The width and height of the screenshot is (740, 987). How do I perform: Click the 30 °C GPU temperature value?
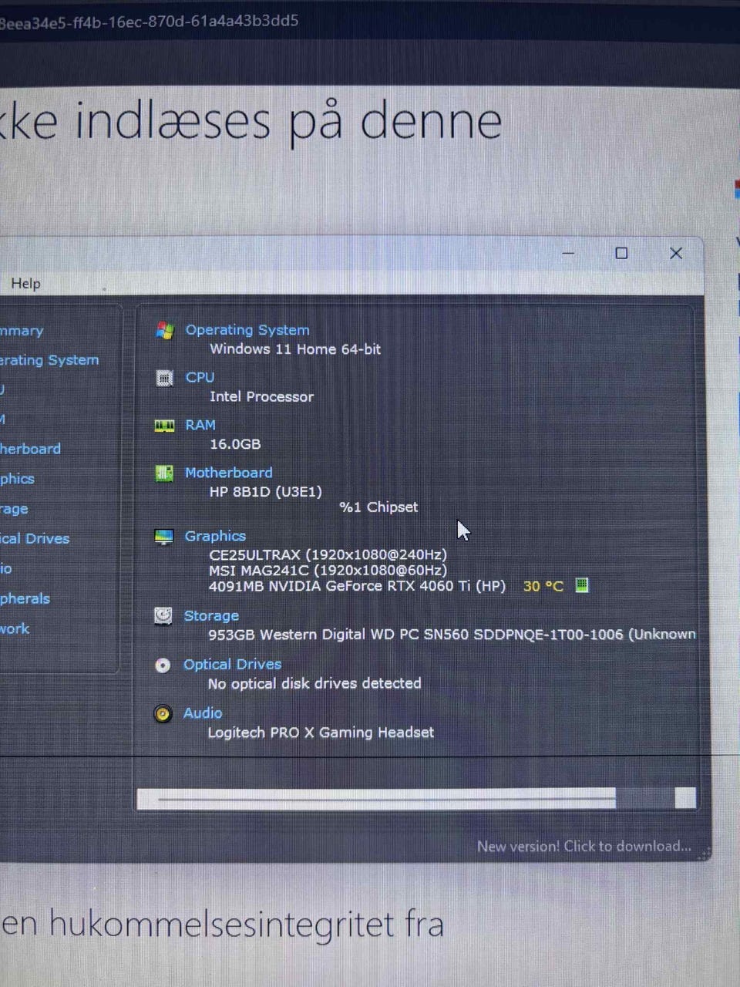coord(543,586)
